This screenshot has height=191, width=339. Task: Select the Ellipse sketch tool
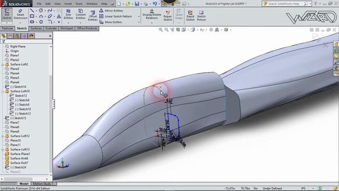[x=50, y=16]
